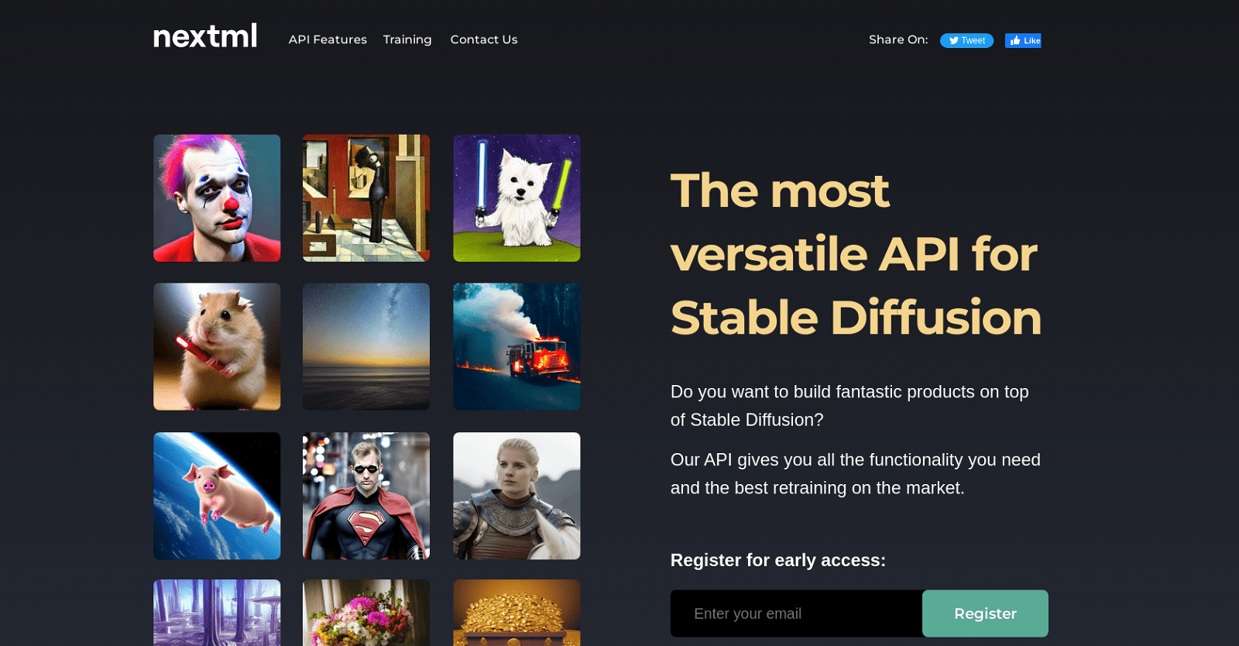This screenshot has width=1239, height=646.
Task: Select the white dog with lightsabers image
Action: coord(517,198)
